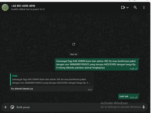Image resolution: width=151 pixels, height=113 pixels.
Task: Click the 15.09 timestamp on sent message
Action: pos(132,69)
